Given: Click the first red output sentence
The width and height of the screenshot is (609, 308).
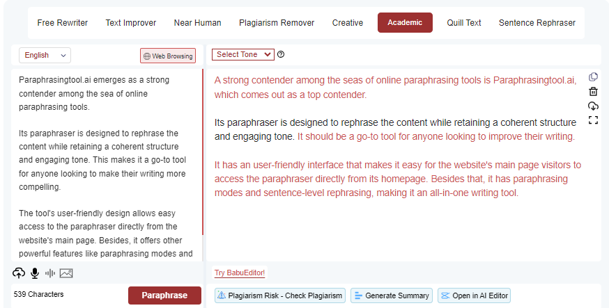Looking at the screenshot, I should click(395, 87).
